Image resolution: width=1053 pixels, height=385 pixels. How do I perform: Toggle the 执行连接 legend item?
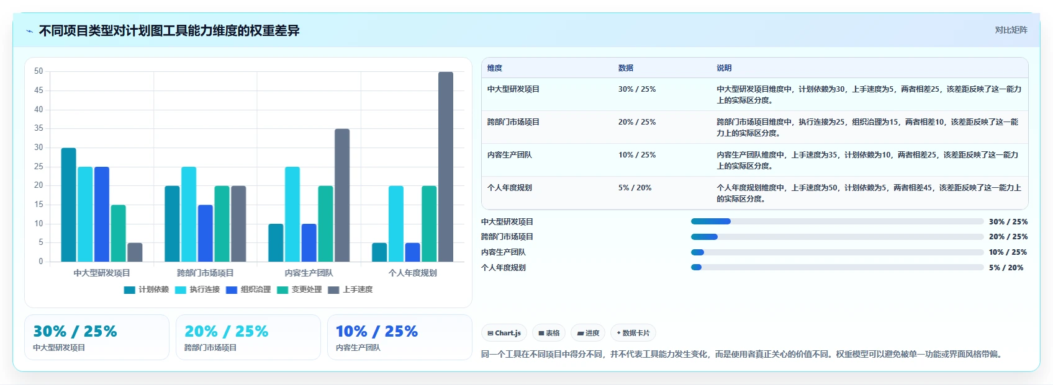tap(197, 290)
